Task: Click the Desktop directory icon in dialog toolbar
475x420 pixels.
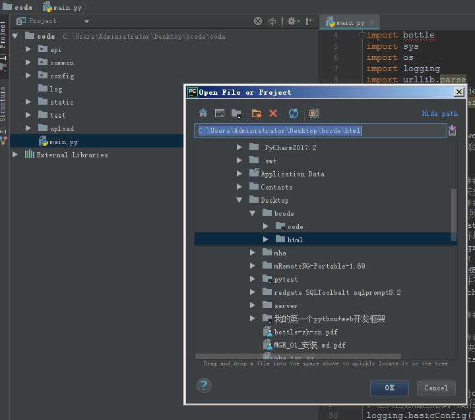Action: [x=220, y=113]
